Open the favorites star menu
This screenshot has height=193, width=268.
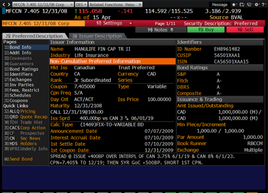[234, 5]
